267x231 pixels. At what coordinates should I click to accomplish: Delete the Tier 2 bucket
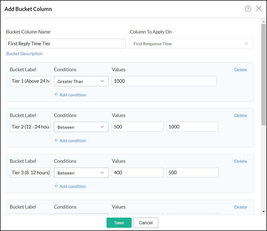tap(241, 115)
